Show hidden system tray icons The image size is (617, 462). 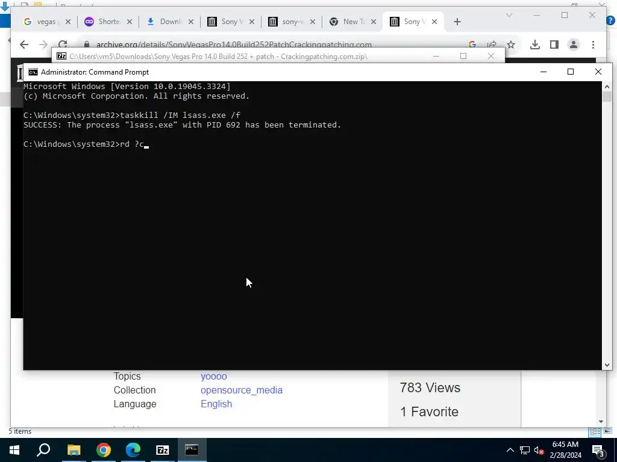point(510,450)
